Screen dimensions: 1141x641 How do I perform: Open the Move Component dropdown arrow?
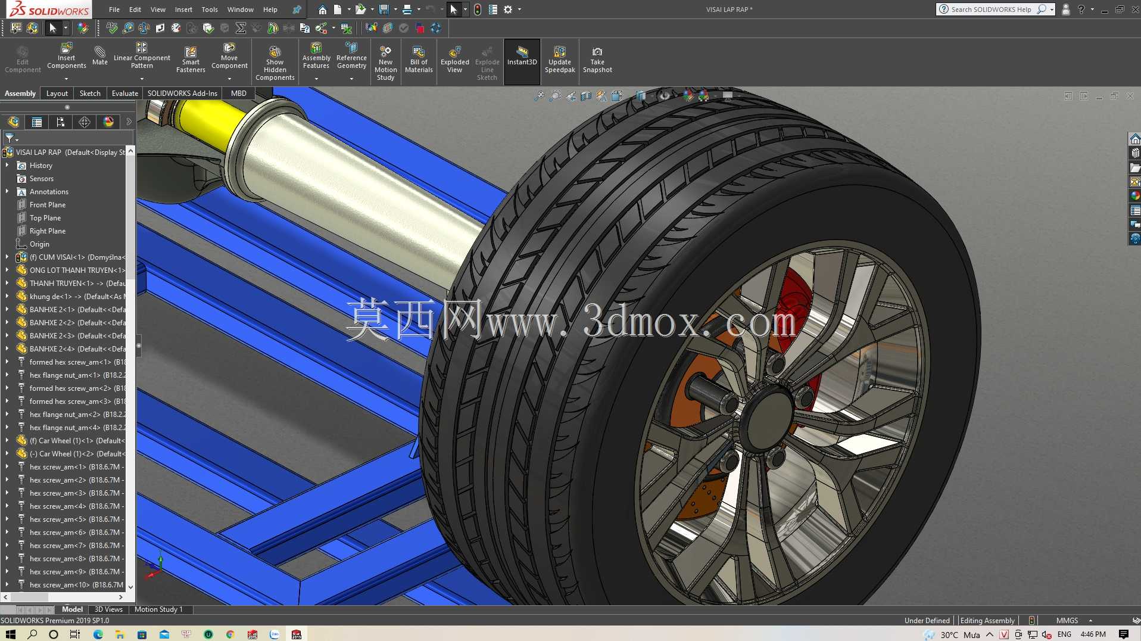[x=229, y=79]
